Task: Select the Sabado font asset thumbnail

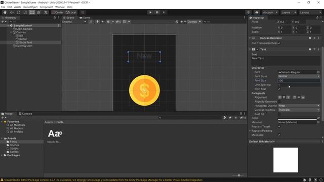Action: [55, 133]
